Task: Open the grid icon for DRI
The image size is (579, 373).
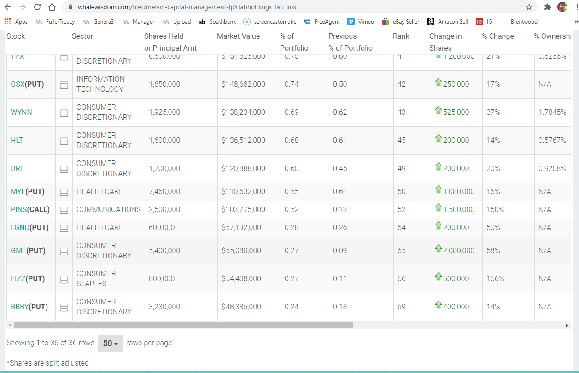Action: pyautogui.click(x=64, y=169)
